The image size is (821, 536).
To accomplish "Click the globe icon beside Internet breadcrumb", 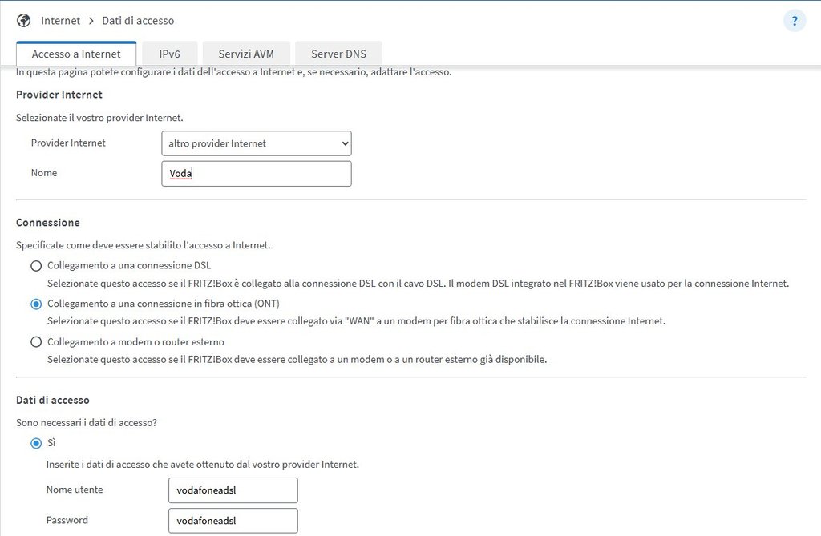I will pos(23,20).
